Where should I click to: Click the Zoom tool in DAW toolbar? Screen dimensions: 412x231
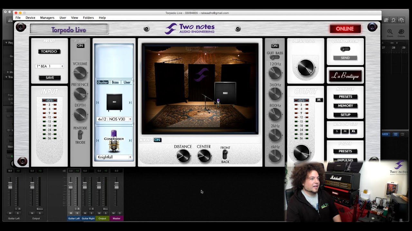click(390, 33)
